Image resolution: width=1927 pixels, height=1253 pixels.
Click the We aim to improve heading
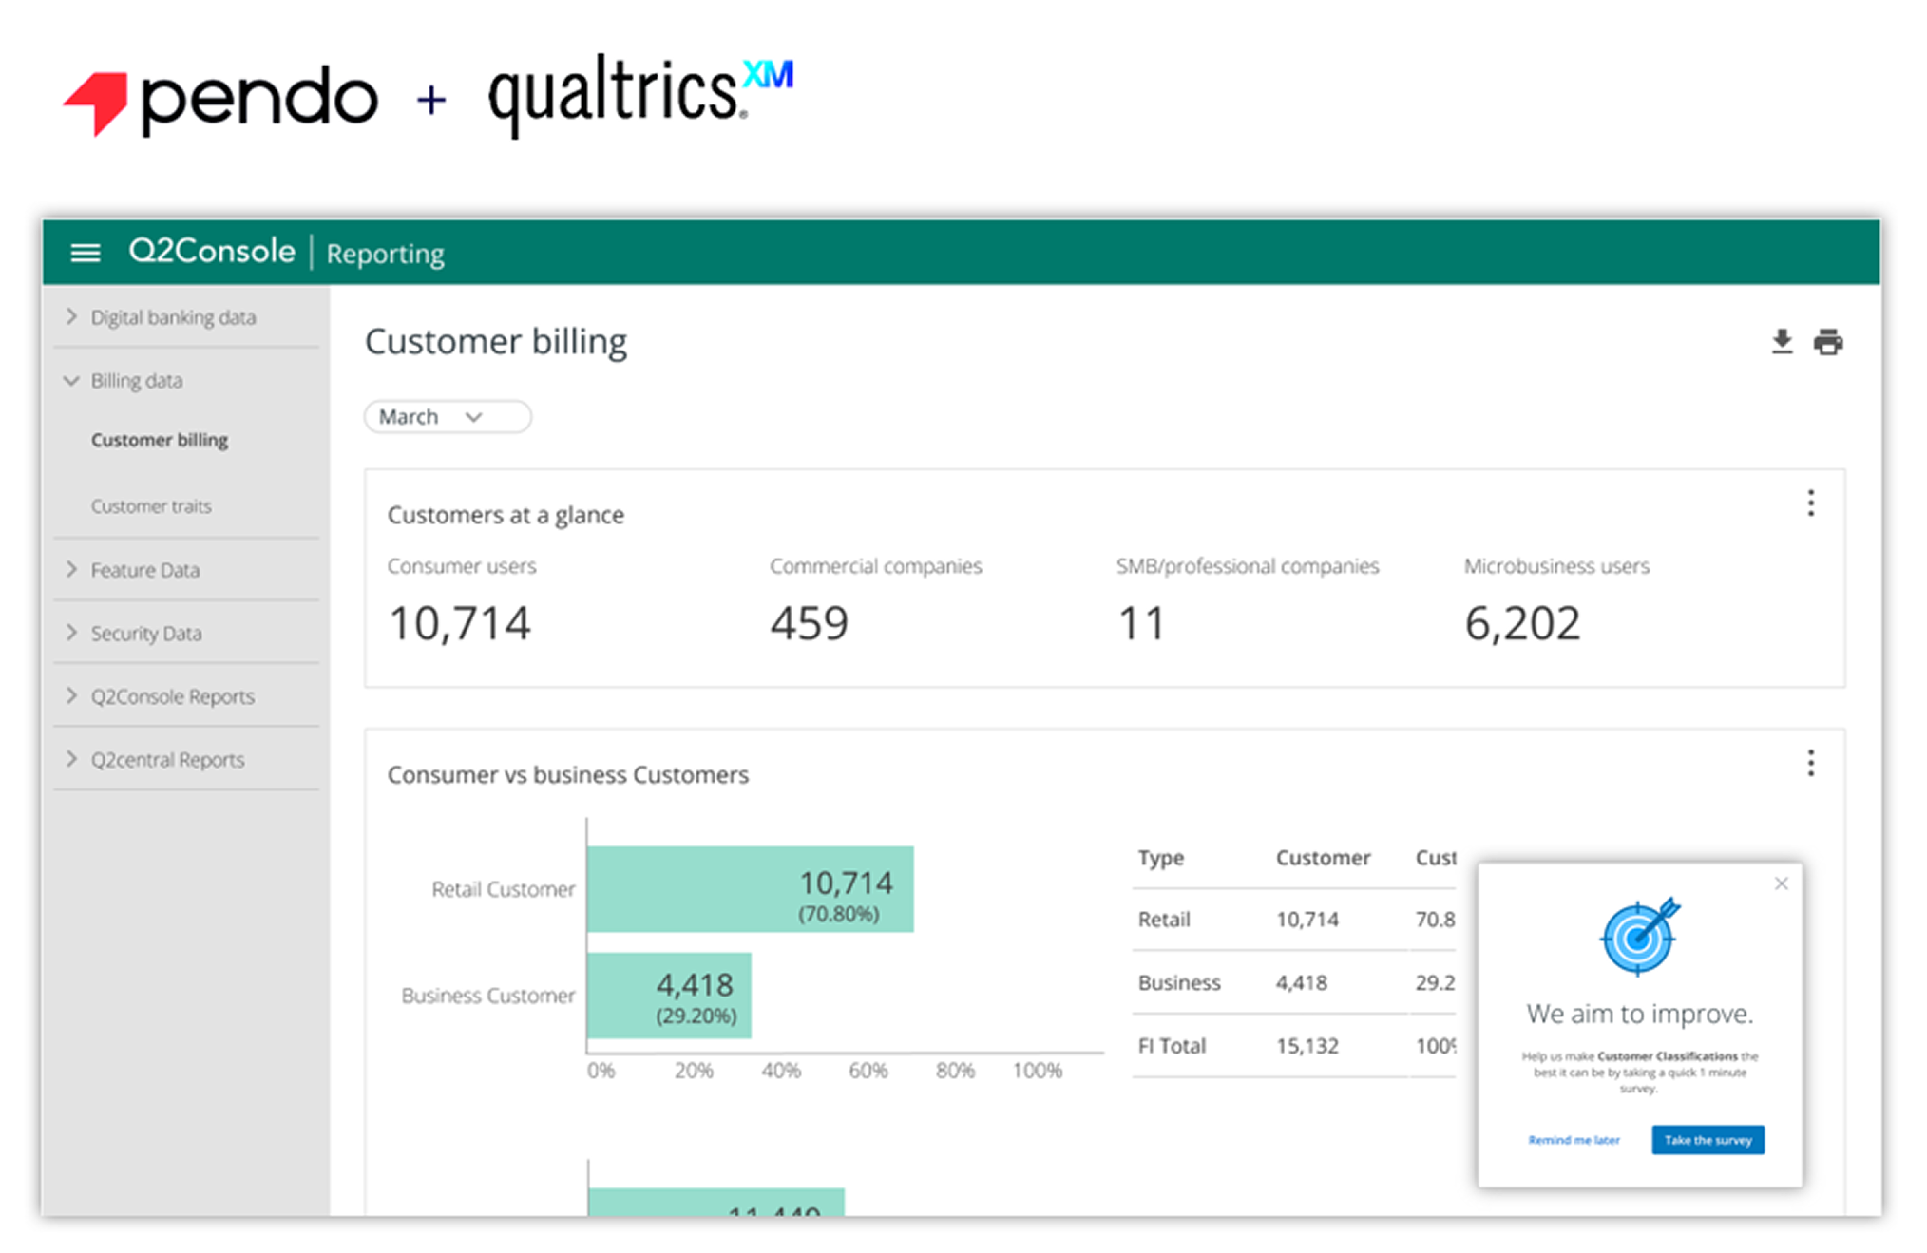pos(1640,1014)
